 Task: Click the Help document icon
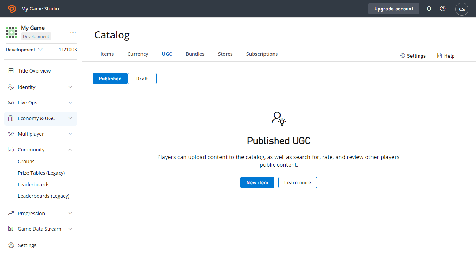click(439, 55)
